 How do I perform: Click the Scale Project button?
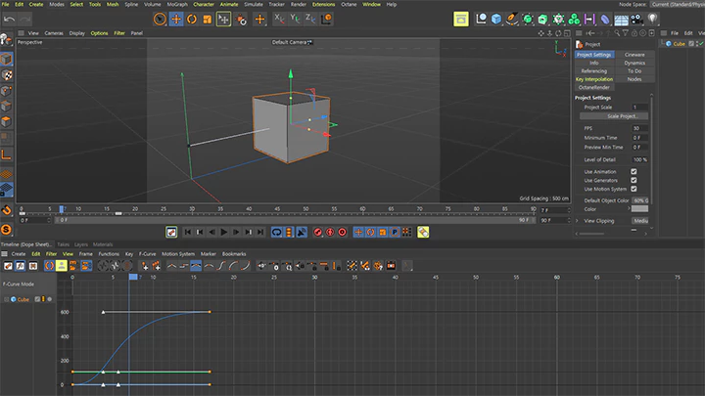tap(614, 115)
